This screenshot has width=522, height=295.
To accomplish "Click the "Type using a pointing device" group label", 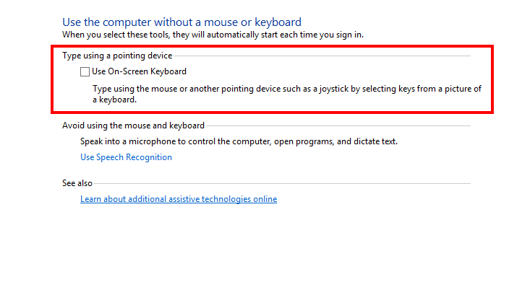I will pos(117,56).
